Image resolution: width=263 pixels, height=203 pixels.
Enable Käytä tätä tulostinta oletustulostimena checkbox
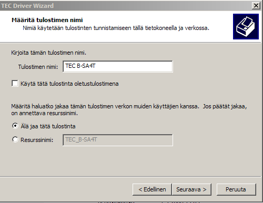15,84
